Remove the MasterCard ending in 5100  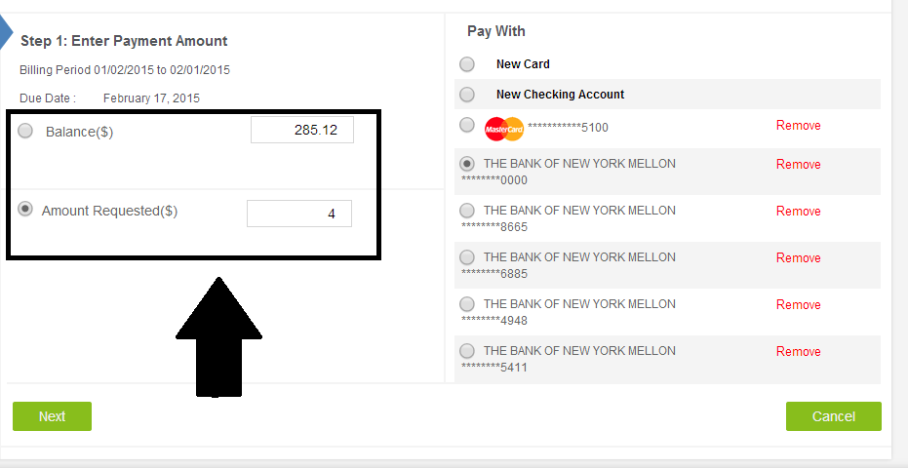[798, 126]
